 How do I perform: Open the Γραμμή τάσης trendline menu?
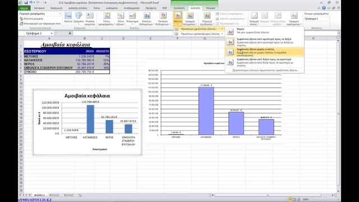[x=254, y=19]
